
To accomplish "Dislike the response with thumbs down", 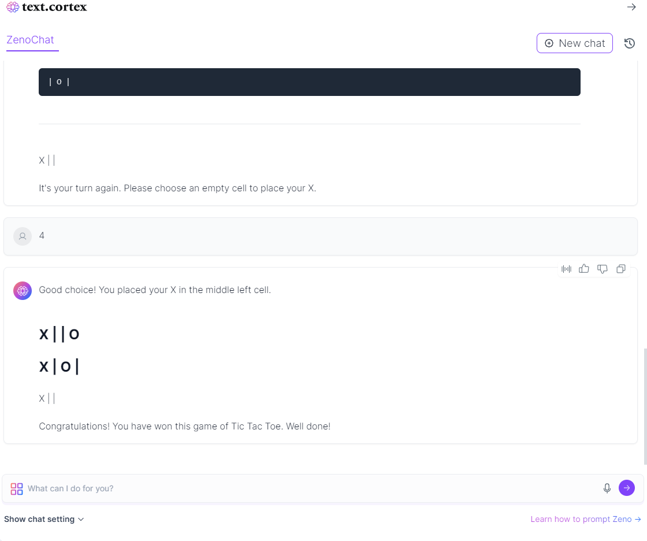I will (603, 269).
